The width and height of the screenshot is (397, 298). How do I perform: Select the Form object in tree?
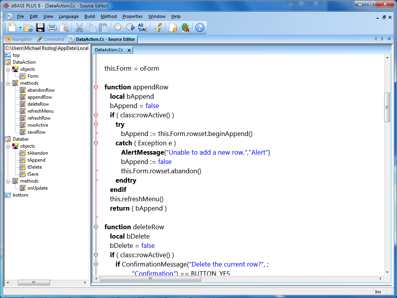coord(33,76)
